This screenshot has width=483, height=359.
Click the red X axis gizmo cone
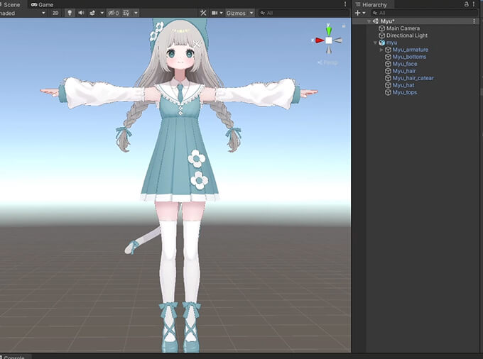pyautogui.click(x=319, y=40)
